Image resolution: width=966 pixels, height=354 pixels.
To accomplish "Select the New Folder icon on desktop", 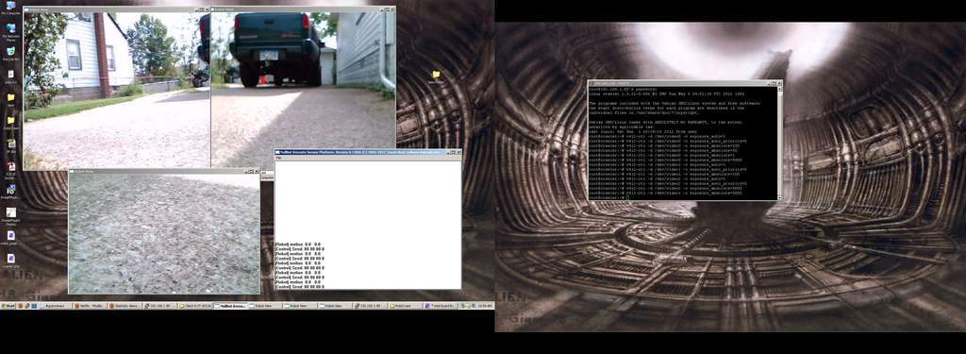I will coord(436,76).
